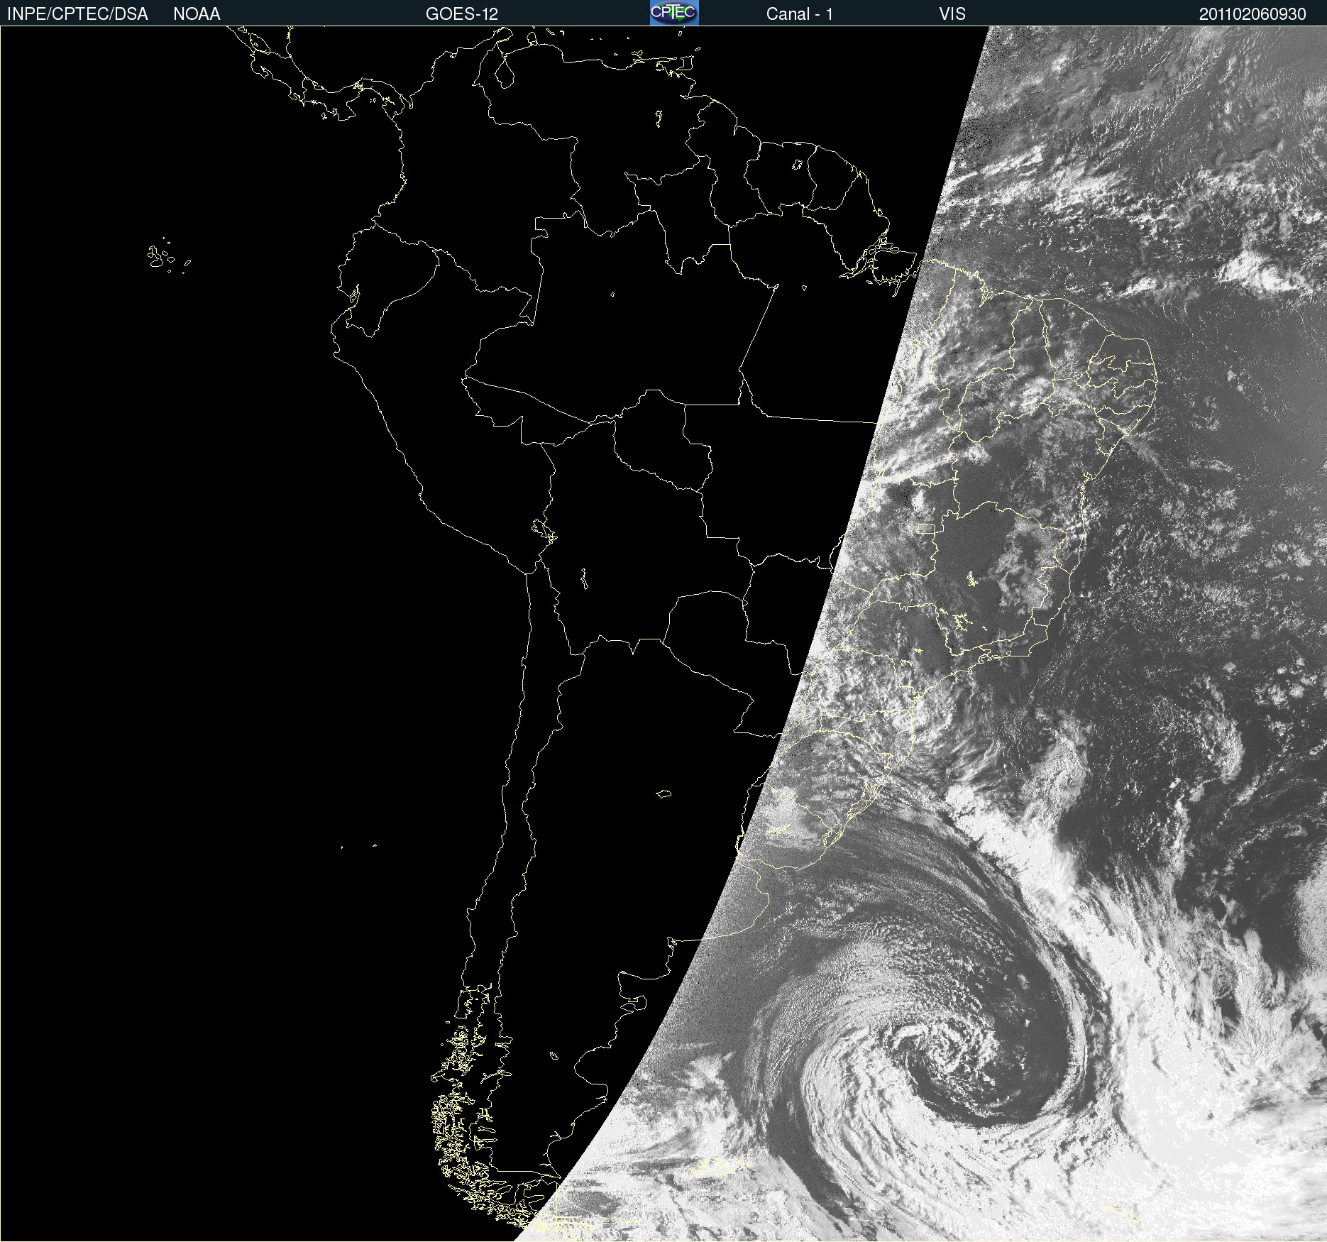
Task: Click the GOES-12 satellite label
Action: 462,13
